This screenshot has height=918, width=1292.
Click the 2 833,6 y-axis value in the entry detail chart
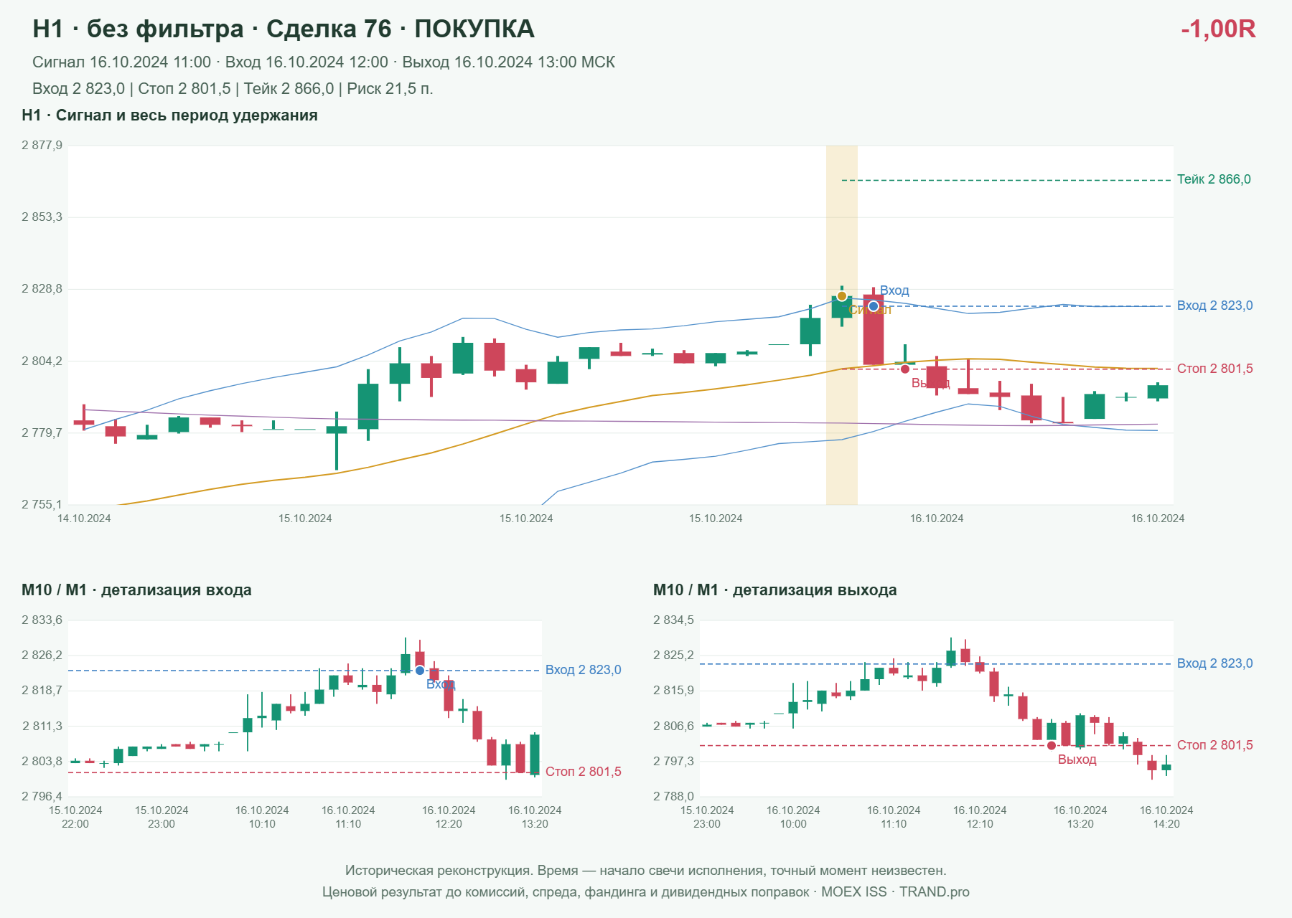(42, 620)
